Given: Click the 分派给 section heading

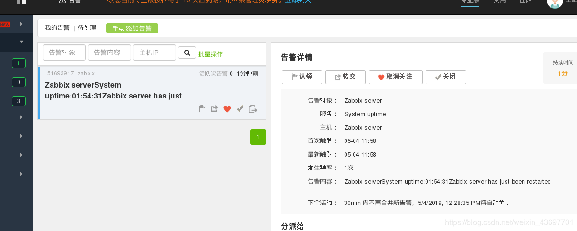Looking at the screenshot, I should (x=293, y=226).
